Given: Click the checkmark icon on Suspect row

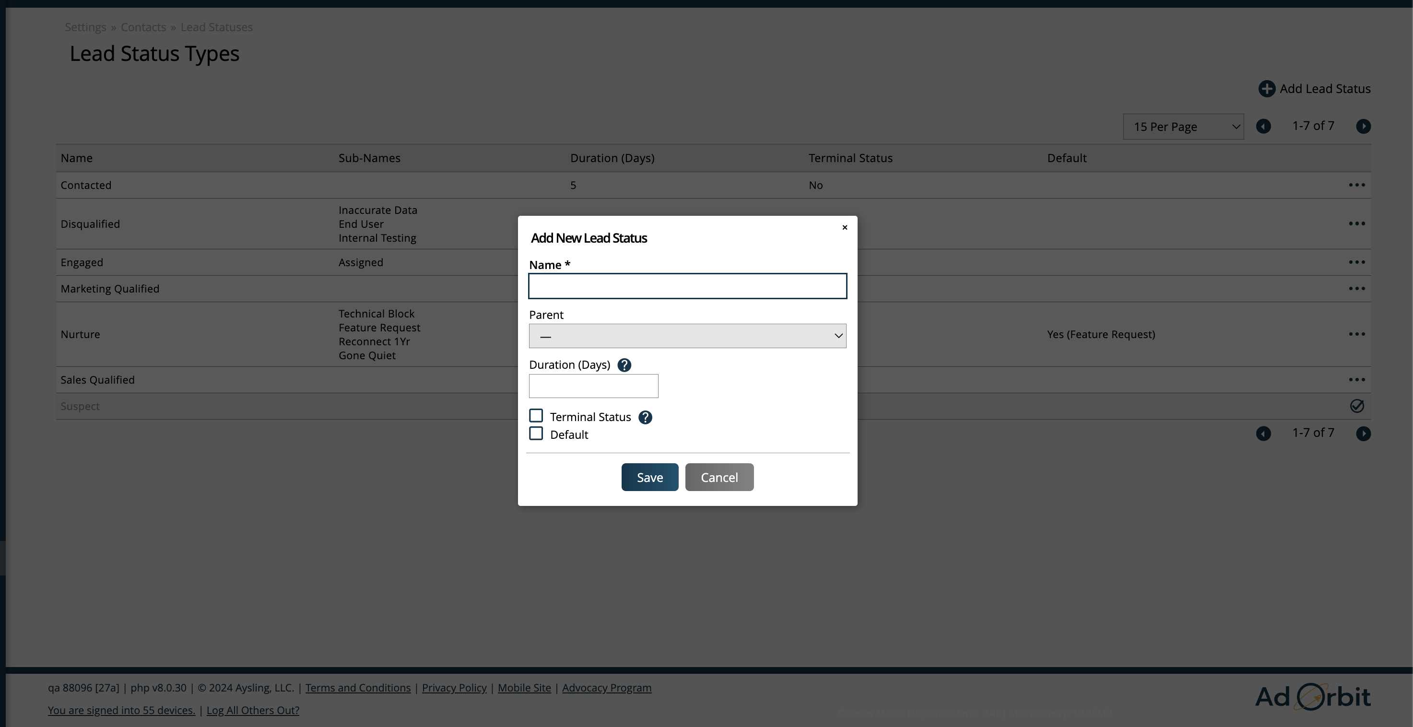Looking at the screenshot, I should [x=1356, y=406].
